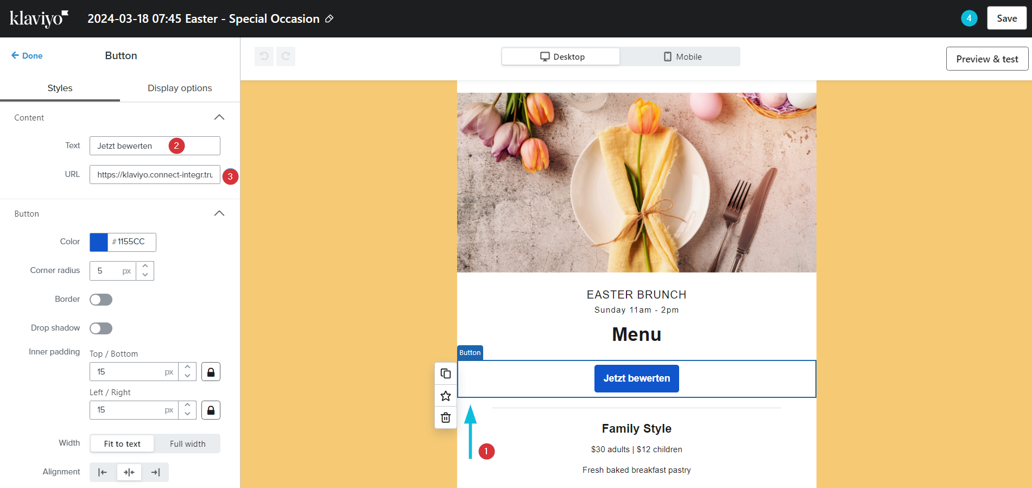Align button to the right
This screenshot has height=488, width=1032.
click(155, 472)
